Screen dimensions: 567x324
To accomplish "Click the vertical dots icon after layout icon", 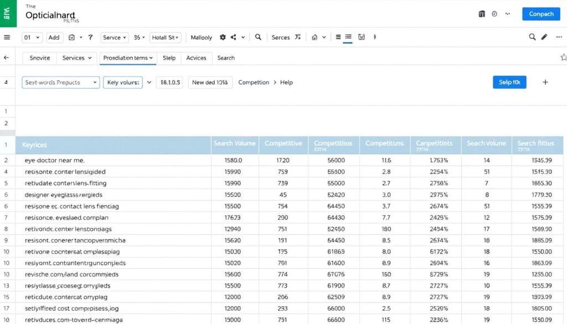I will tap(375, 37).
